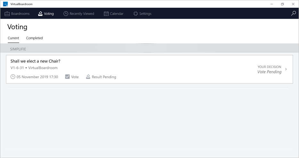The height and width of the screenshot is (158, 299).
Task: Open the Boardrooms briefcase icon
Action: [7, 14]
